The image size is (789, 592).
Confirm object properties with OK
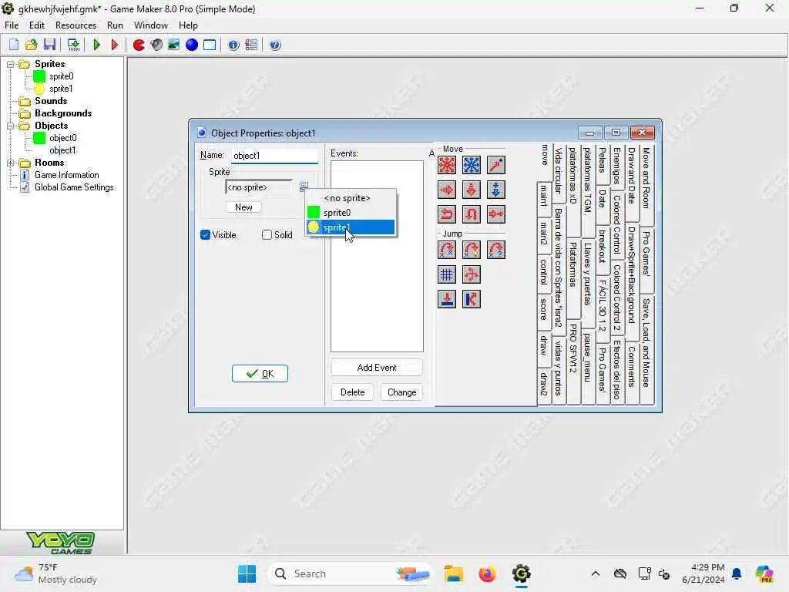coord(260,374)
